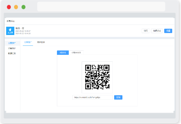Click the blue 设置 button

tap(168, 31)
